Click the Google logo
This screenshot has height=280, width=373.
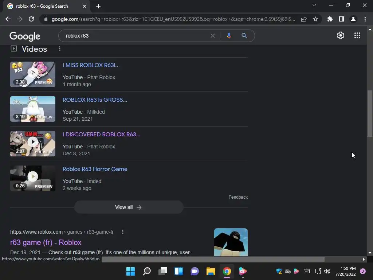(25, 36)
